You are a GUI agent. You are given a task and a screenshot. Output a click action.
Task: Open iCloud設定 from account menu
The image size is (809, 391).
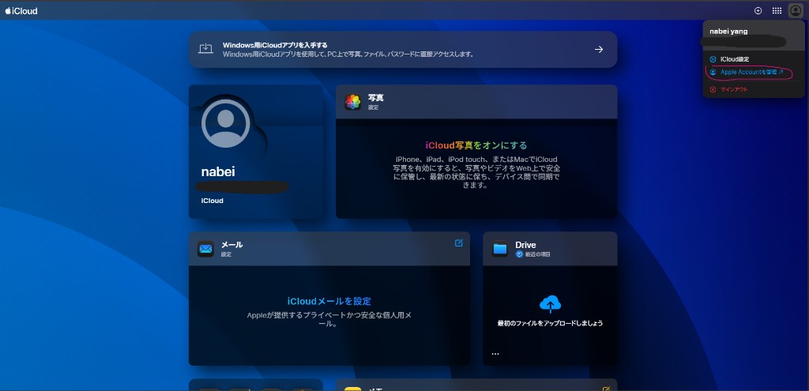coord(735,59)
